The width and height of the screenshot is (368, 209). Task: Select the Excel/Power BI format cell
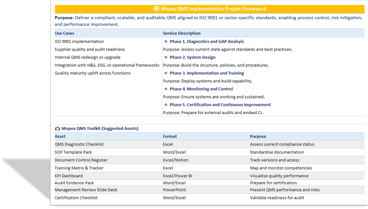177,176
